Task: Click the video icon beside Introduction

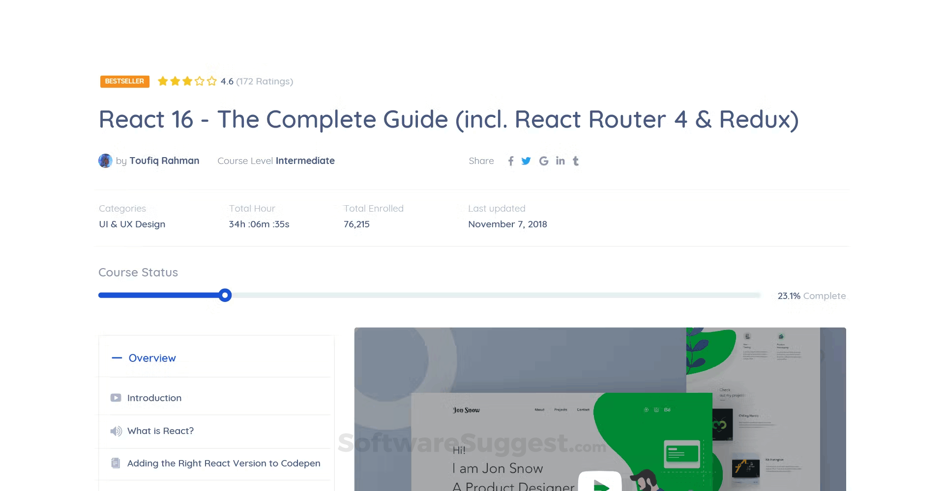Action: coord(116,398)
